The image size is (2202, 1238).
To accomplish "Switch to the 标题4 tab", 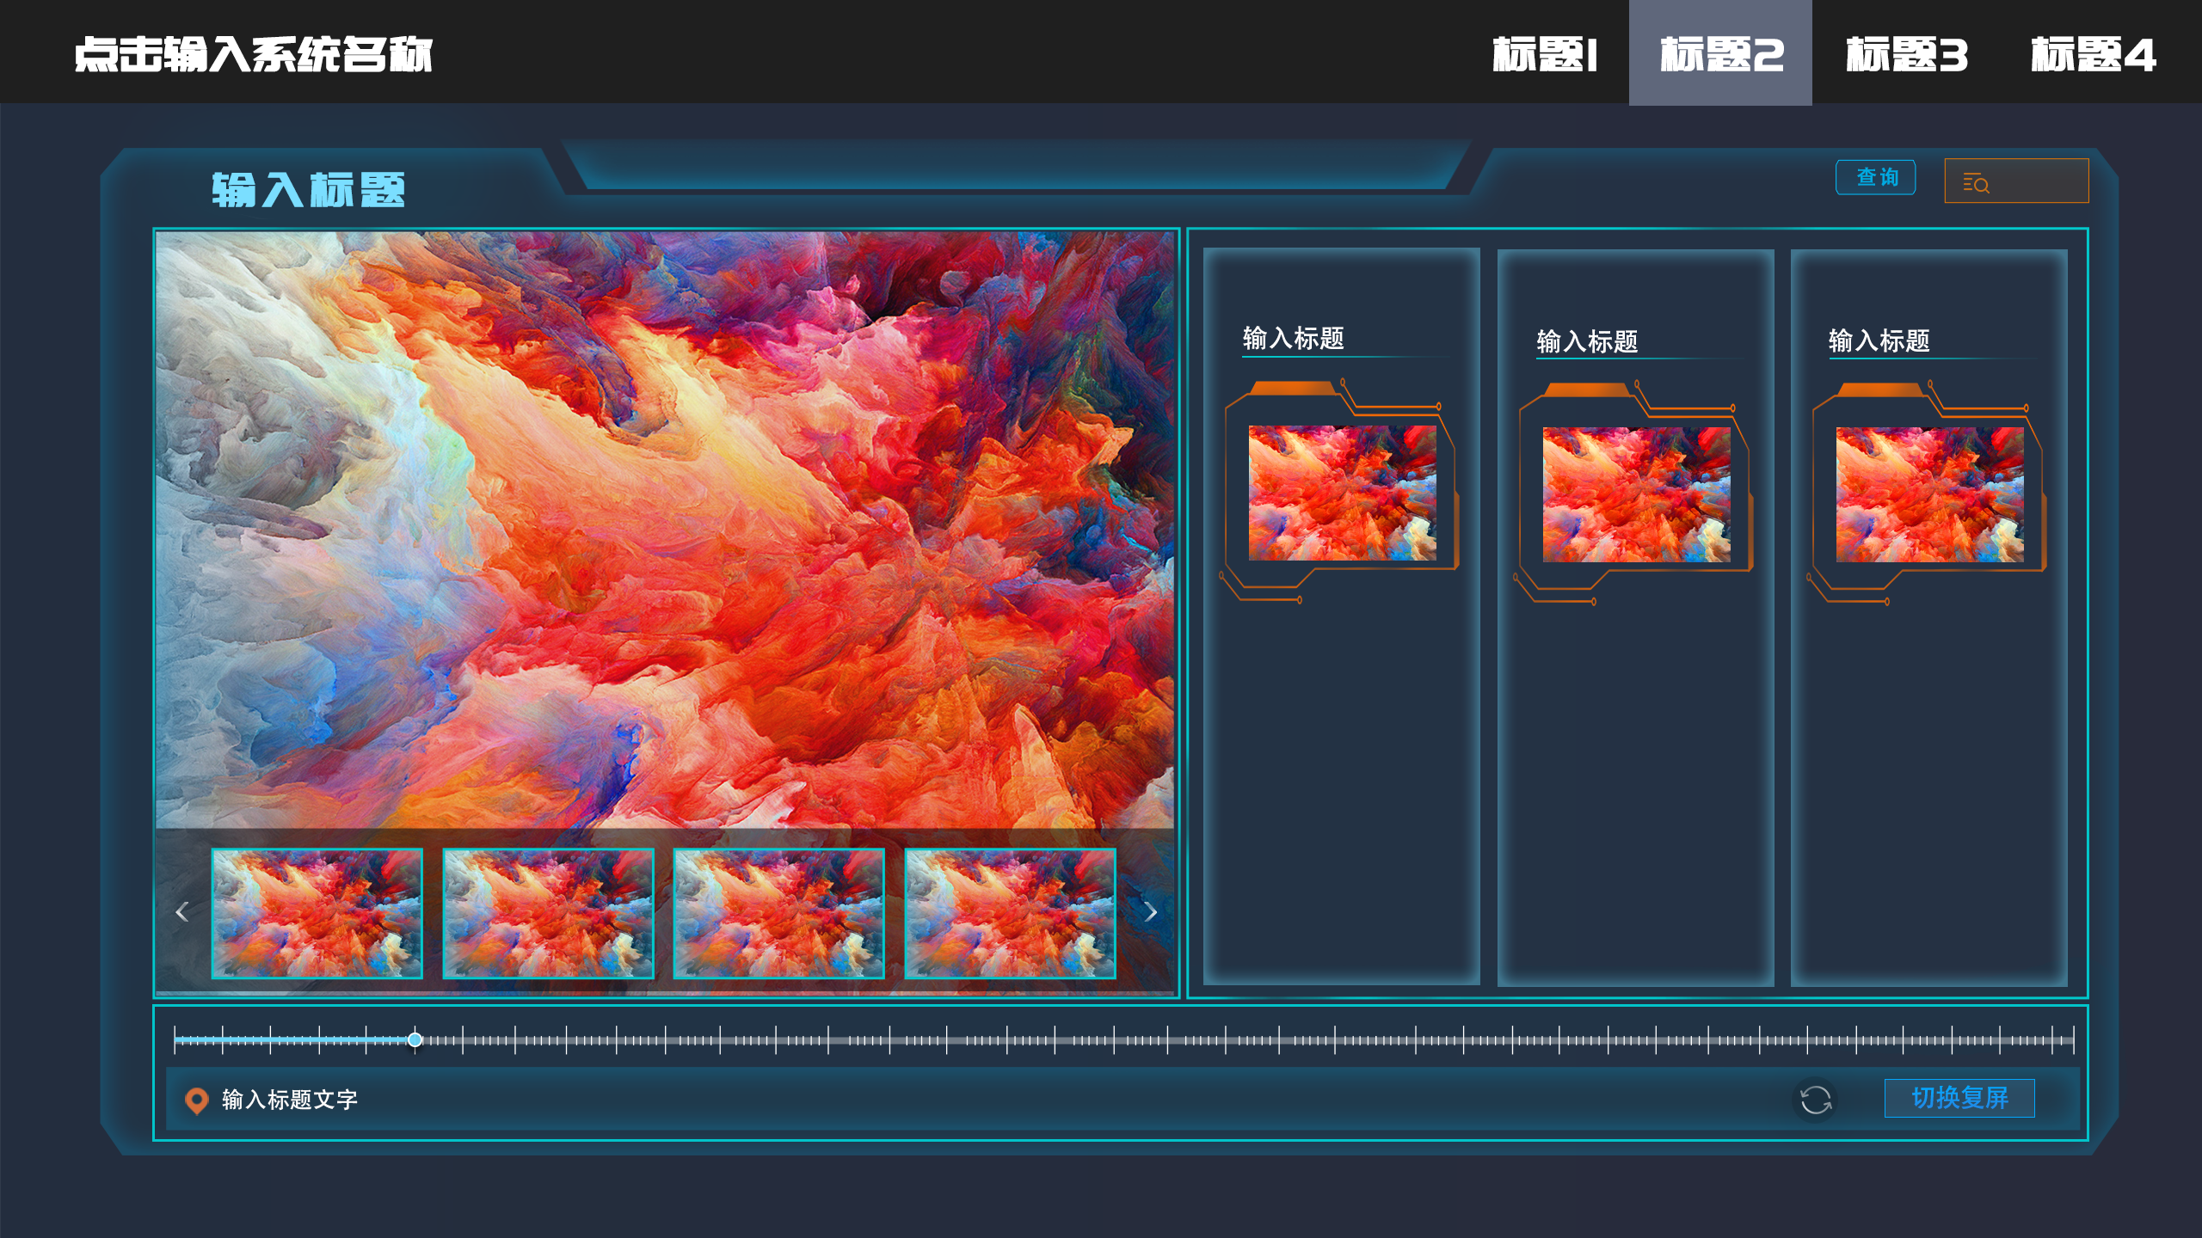I will pos(2093,53).
